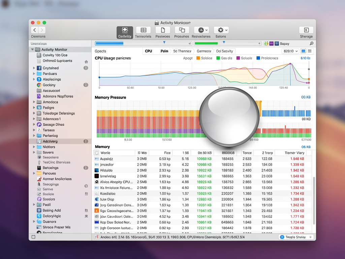Toggle checkbox in Wonle column header

click(96, 153)
